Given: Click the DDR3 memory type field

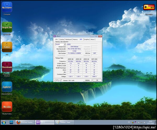Looking at the screenshot, I should pos(82,44).
